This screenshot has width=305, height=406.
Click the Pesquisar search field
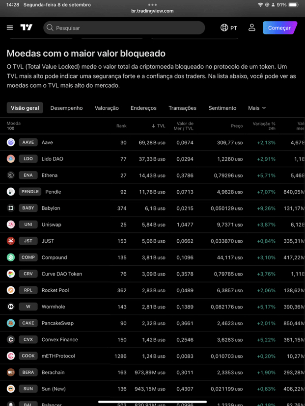tap(124, 28)
